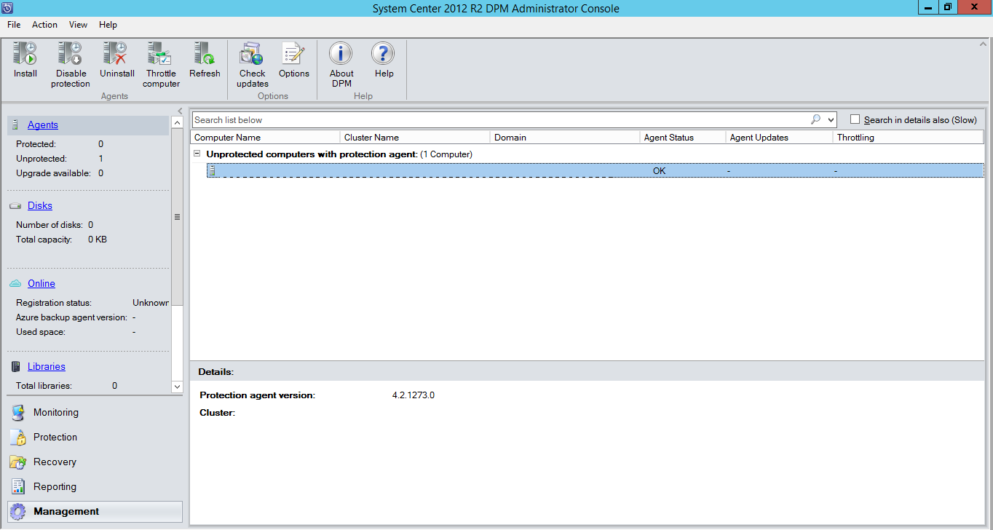Collapse the left navigation pane
993x530 pixels.
click(x=180, y=111)
